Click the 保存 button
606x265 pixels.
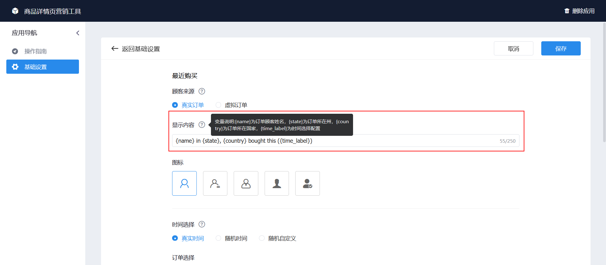click(561, 49)
